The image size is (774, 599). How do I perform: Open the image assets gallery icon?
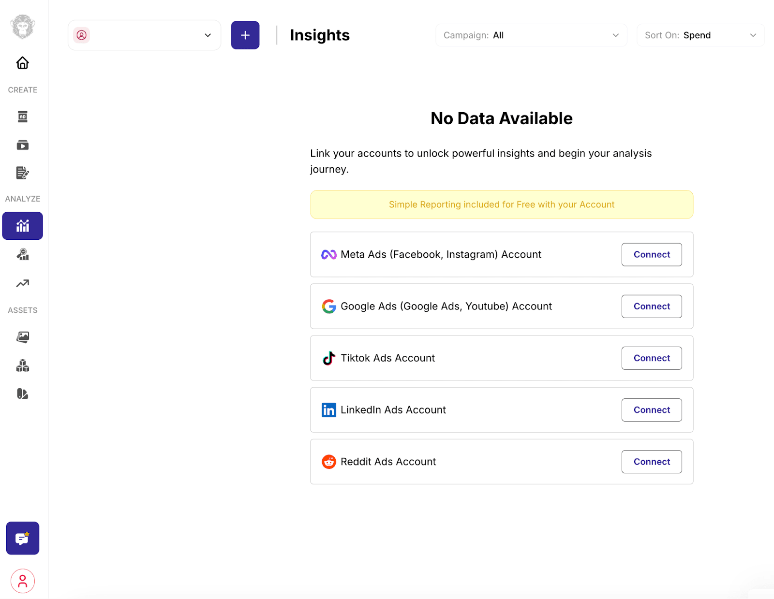pos(22,337)
